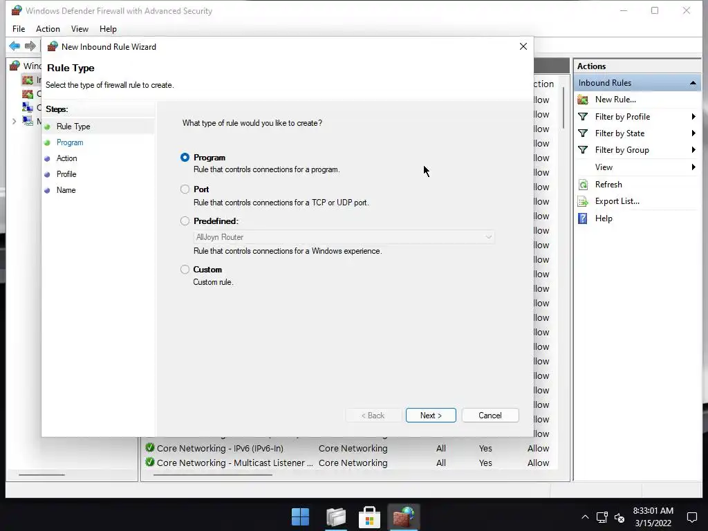Expand the Filter by Group submenu arrow
Screen dimensions: 708x531
coord(693,150)
